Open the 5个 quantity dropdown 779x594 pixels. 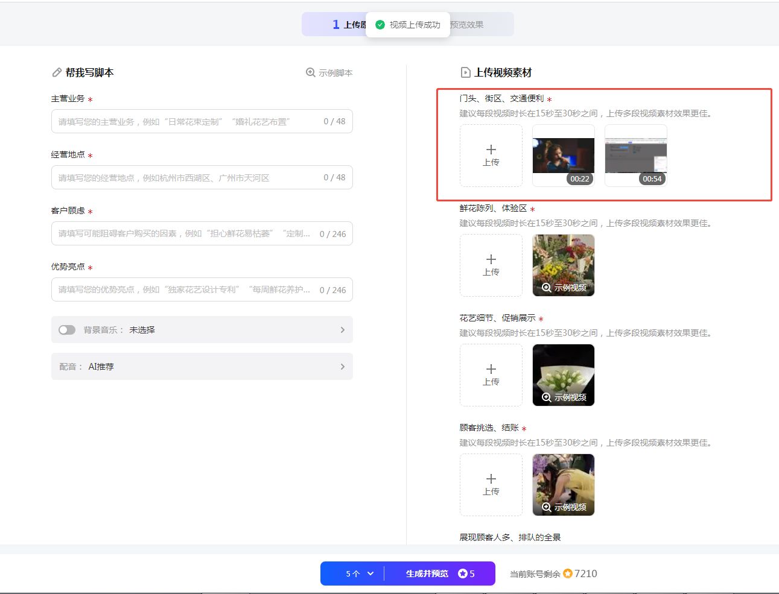[x=360, y=573]
